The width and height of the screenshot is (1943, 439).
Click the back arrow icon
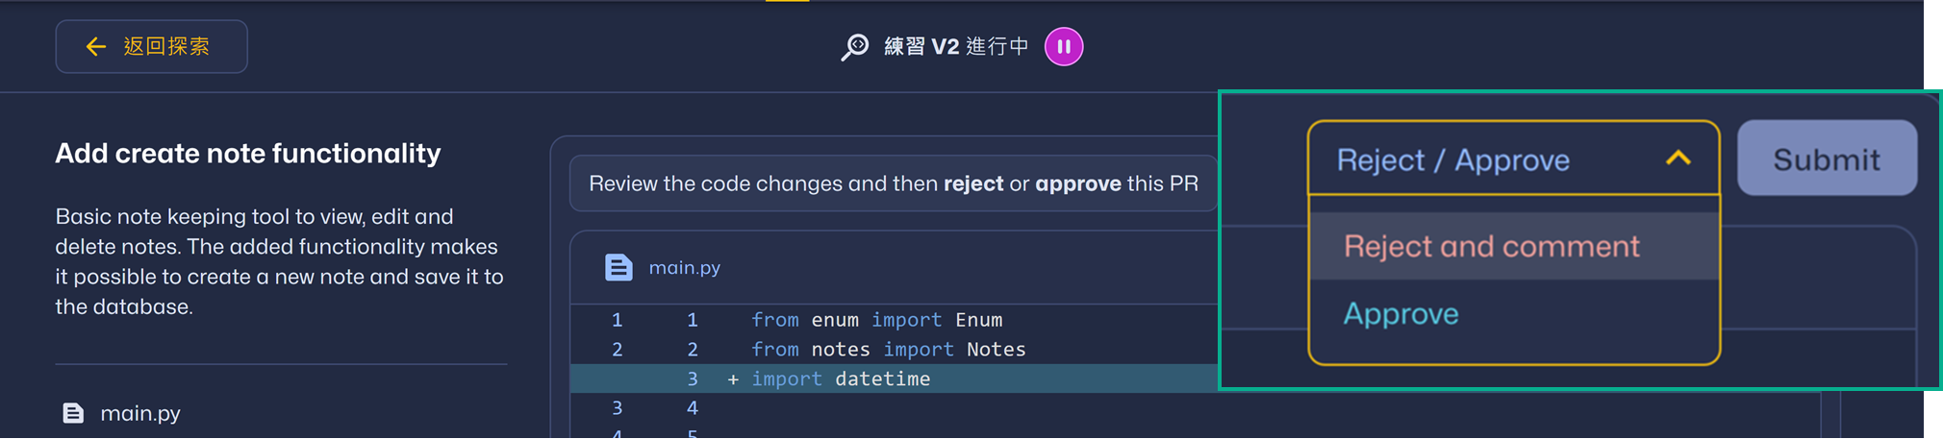tap(95, 46)
